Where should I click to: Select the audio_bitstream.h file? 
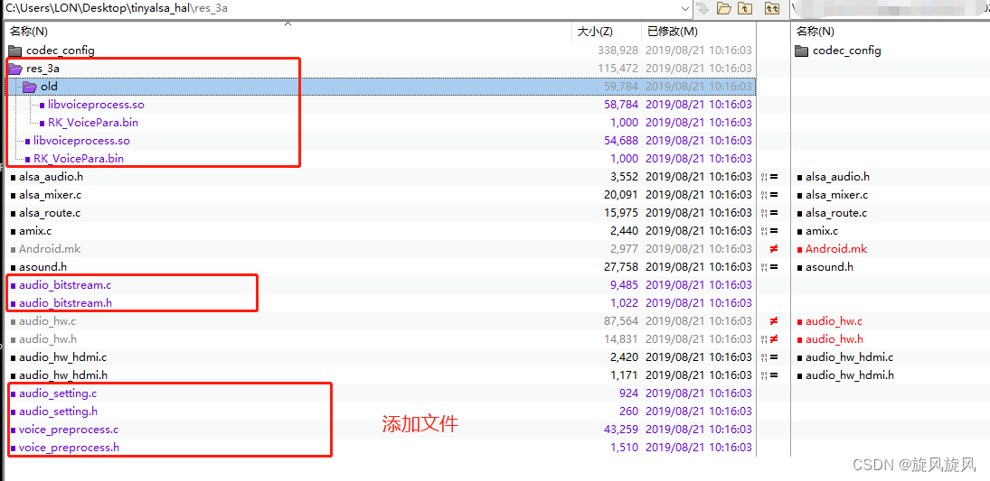66,303
